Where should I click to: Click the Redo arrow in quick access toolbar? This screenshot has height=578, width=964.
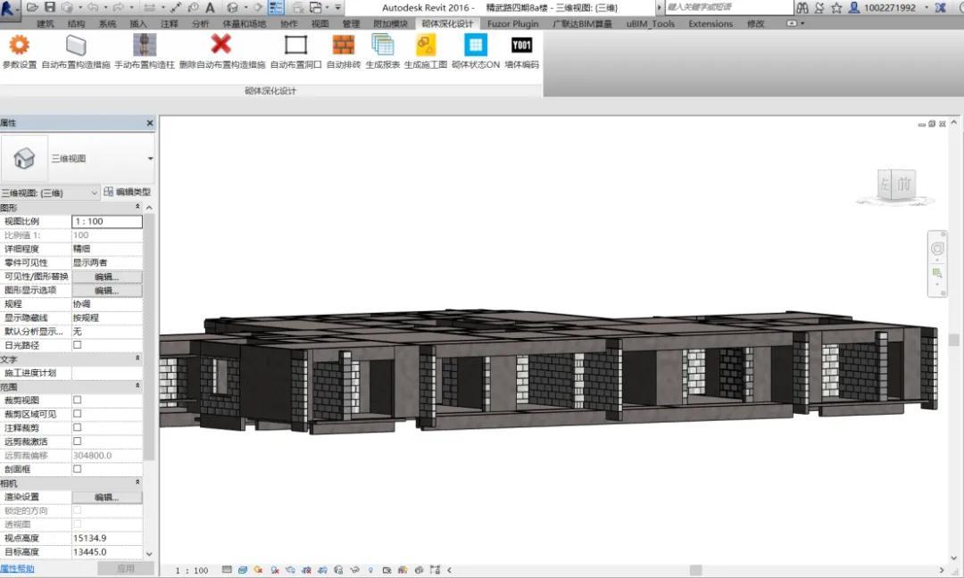tap(118, 7)
